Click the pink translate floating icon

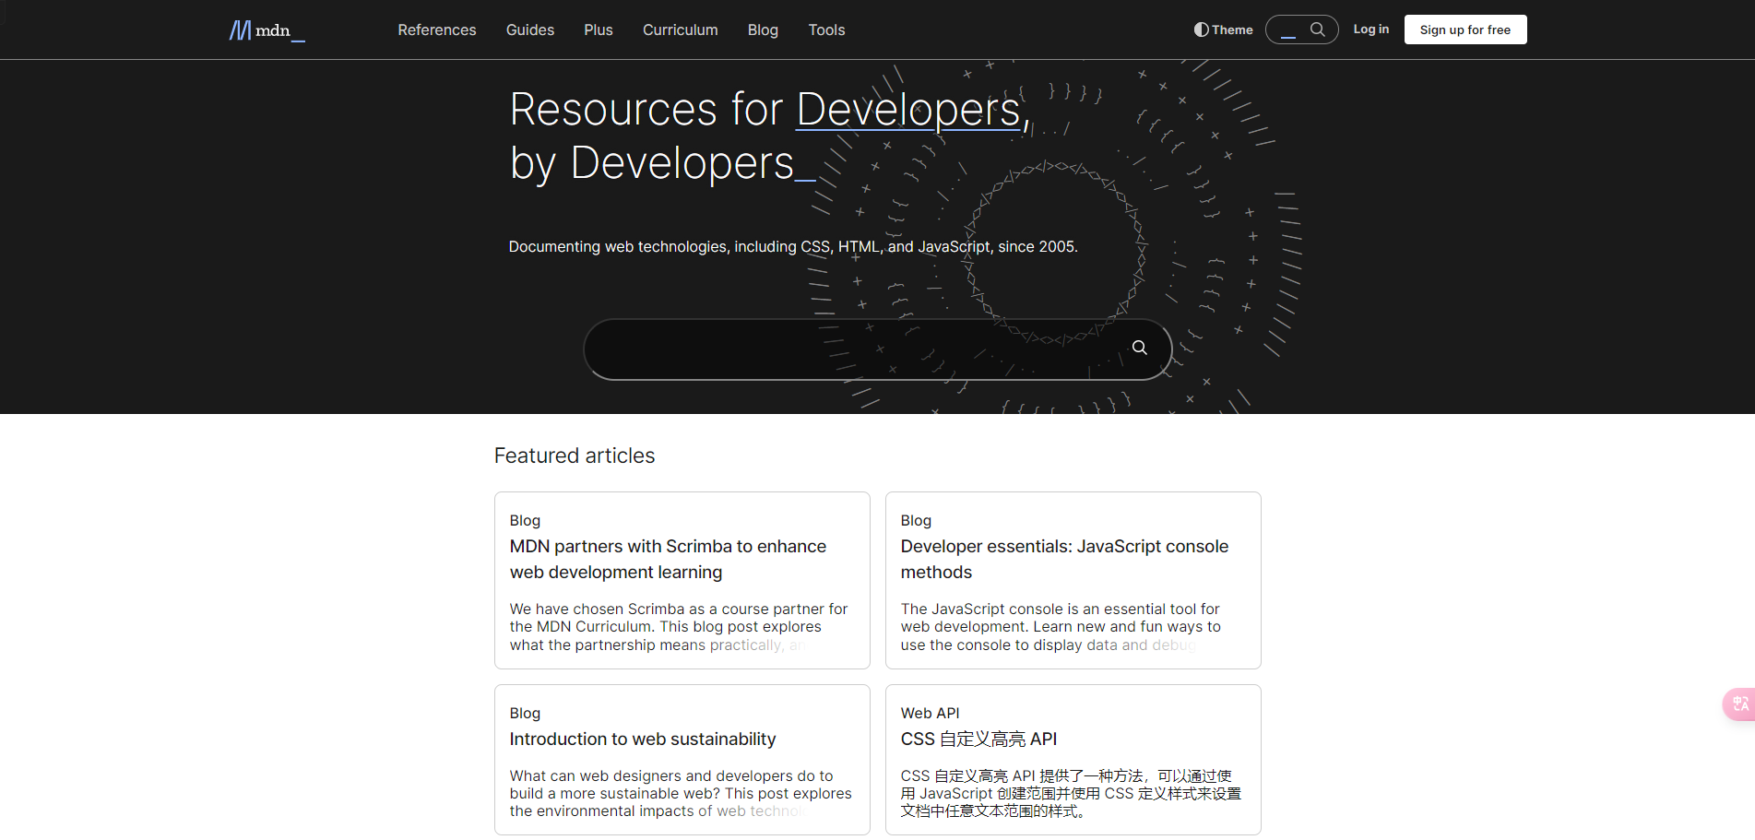1739,704
